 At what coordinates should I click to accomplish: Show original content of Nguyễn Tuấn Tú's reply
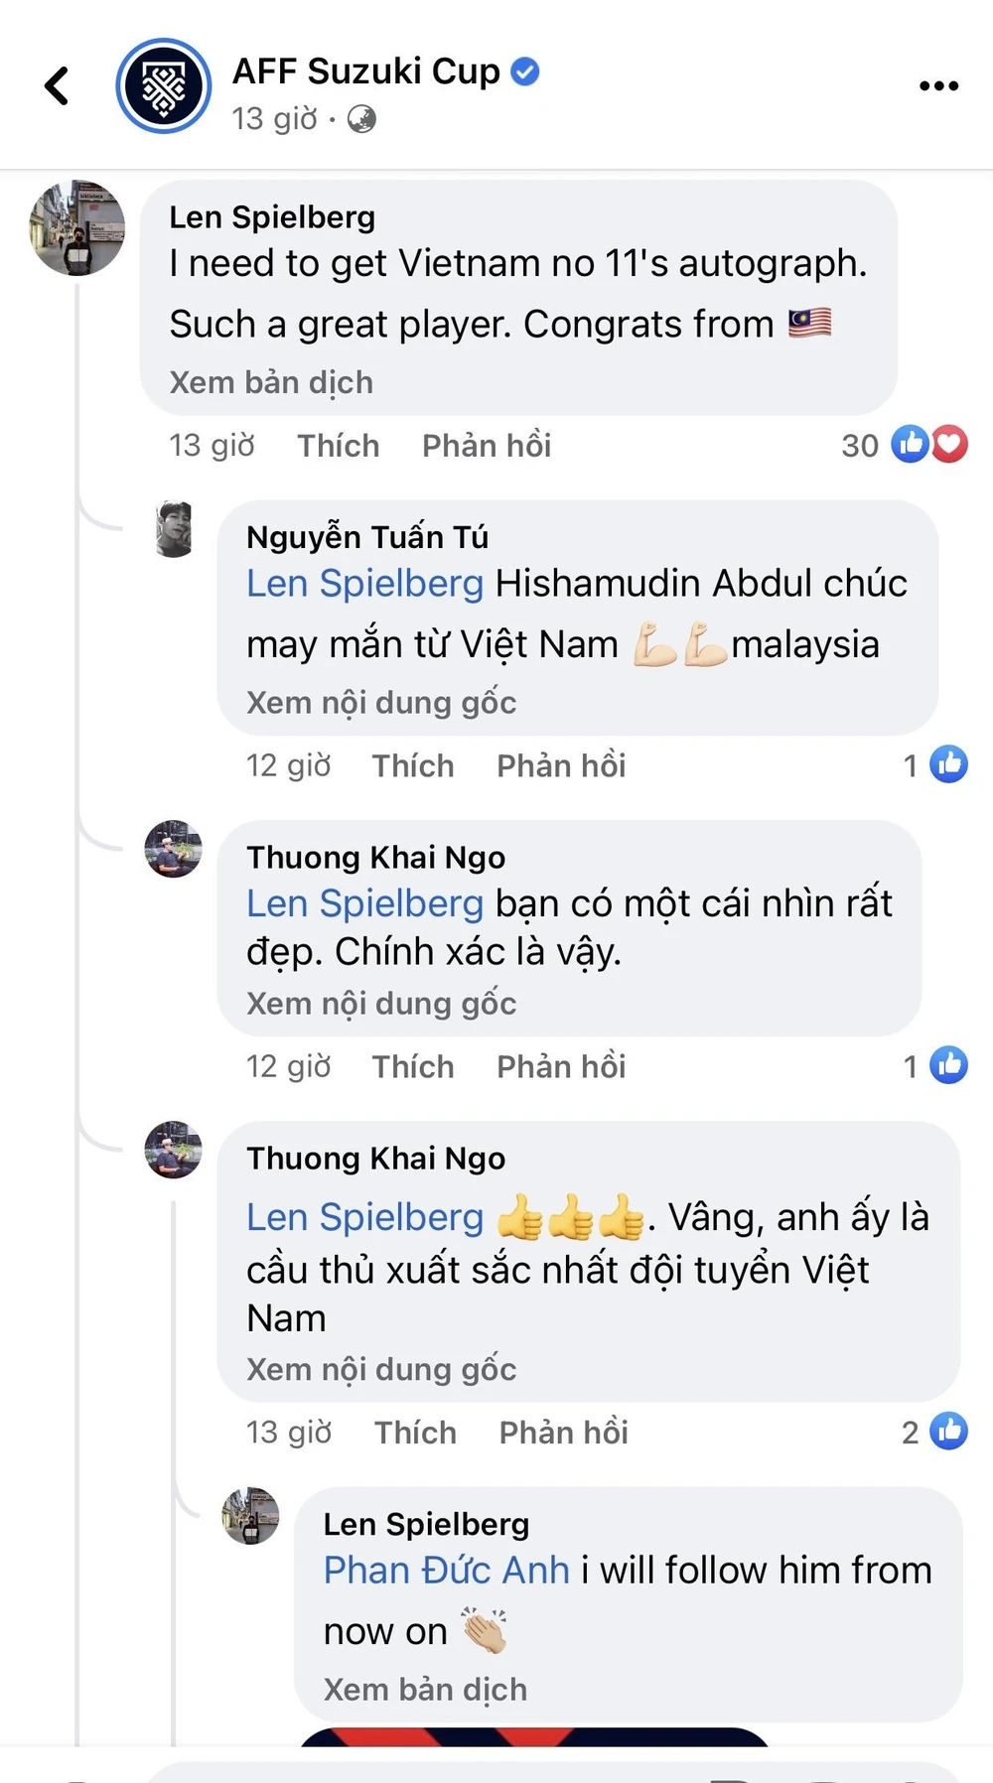pyautogui.click(x=381, y=703)
